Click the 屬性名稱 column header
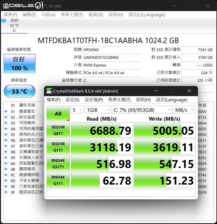The image size is (217, 224). [27, 105]
